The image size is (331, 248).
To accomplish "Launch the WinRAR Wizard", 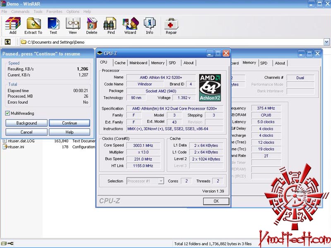I will tap(130, 26).
